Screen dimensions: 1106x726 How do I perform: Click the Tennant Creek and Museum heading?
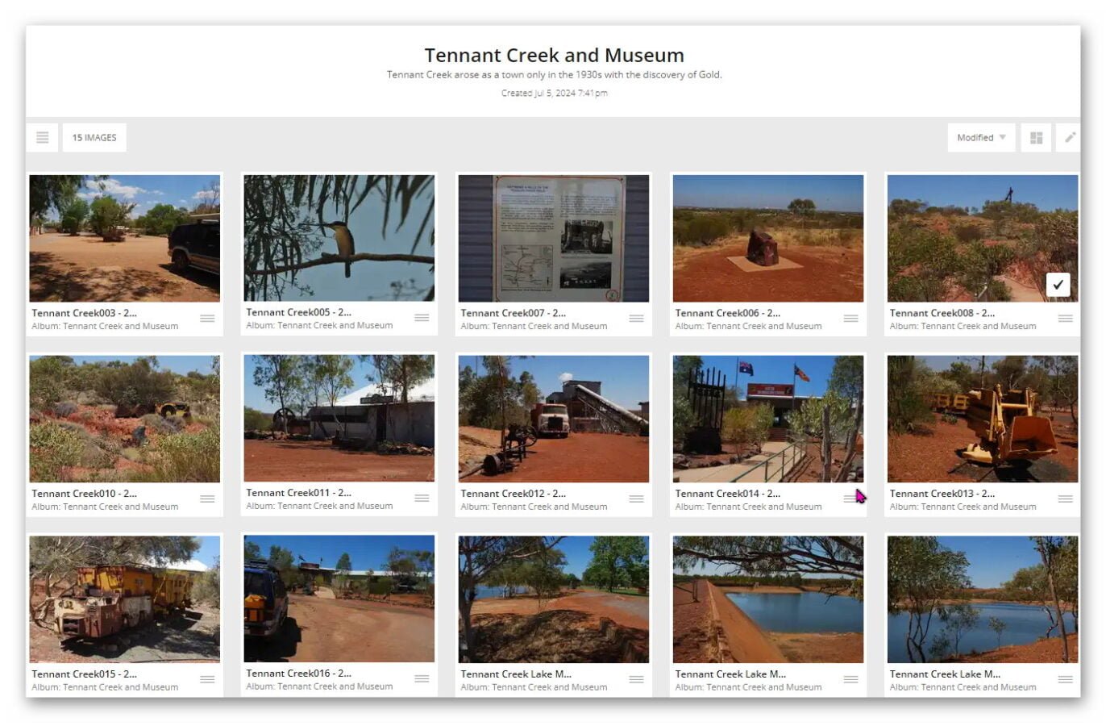(554, 56)
